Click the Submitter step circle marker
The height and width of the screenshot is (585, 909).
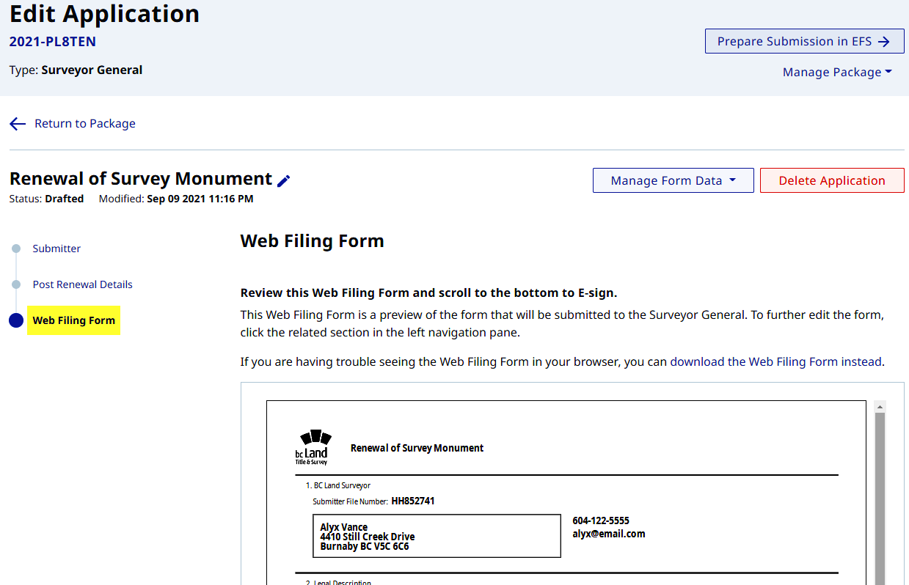point(16,249)
